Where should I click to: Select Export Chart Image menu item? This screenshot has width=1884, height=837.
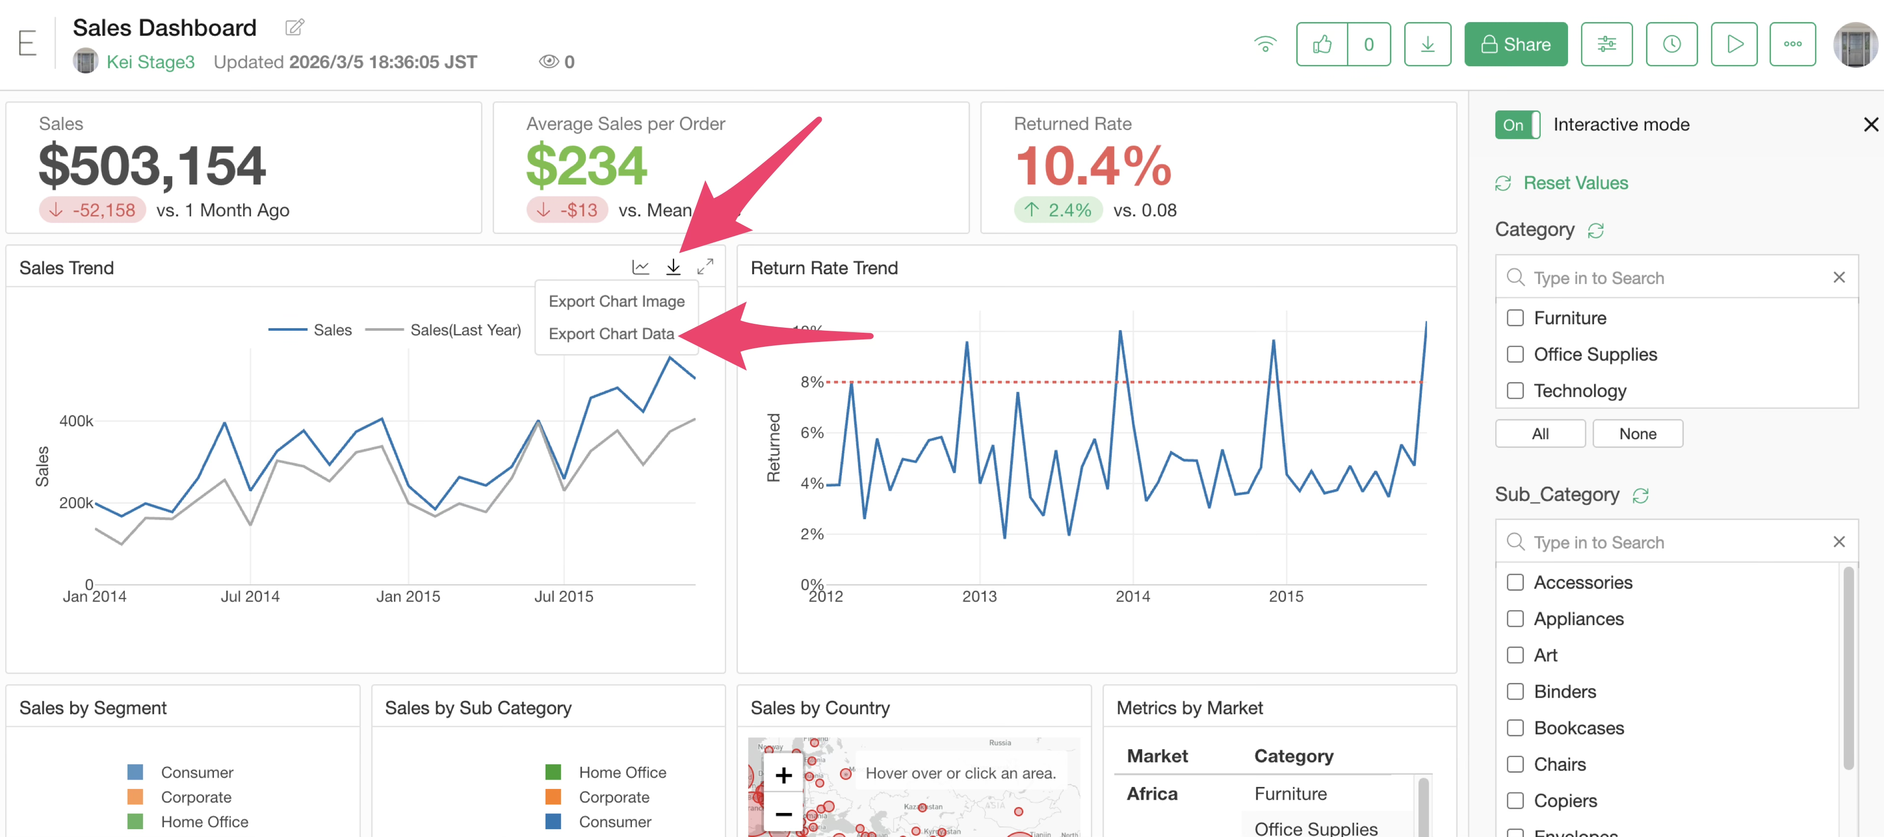[x=616, y=301]
